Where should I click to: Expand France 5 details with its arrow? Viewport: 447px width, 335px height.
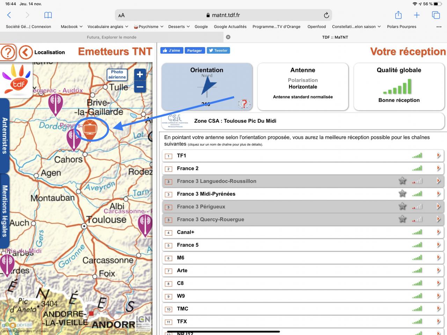click(439, 245)
